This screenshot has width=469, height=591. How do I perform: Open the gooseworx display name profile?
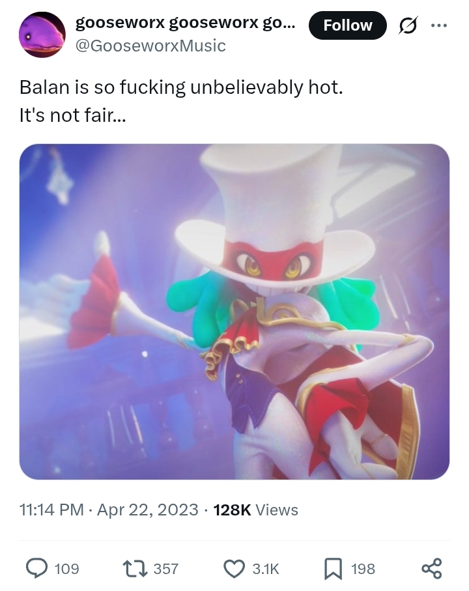[186, 23]
